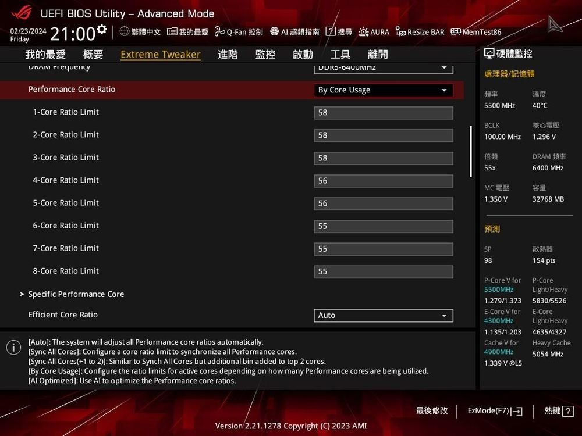Open the Q-Fan Control utility
This screenshot has width=582, height=436.
(x=239, y=32)
